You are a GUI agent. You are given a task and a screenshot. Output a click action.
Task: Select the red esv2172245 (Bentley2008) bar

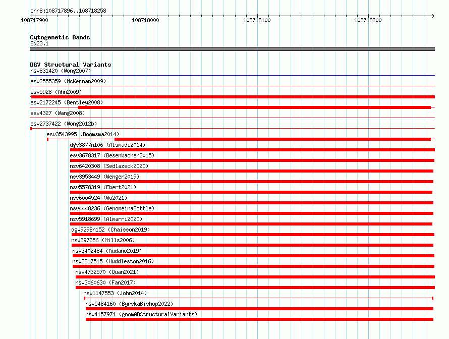254,107
